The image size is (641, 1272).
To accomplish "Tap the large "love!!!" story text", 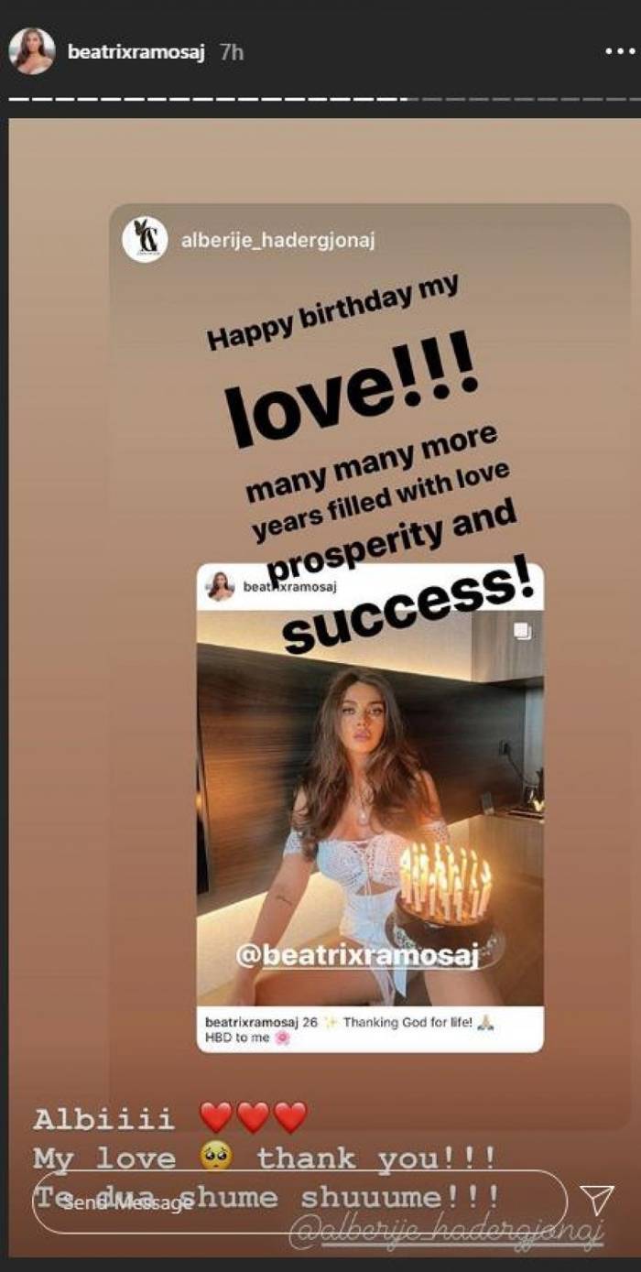I will (x=350, y=392).
